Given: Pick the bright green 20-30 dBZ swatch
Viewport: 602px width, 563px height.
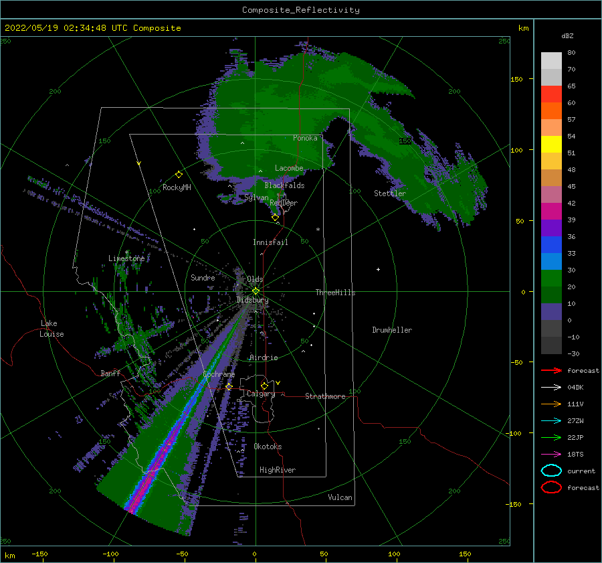Looking at the screenshot, I should (x=551, y=278).
